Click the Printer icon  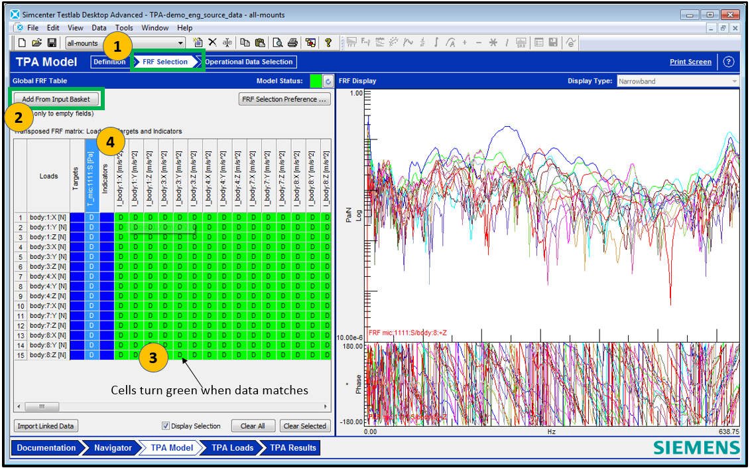click(x=292, y=42)
